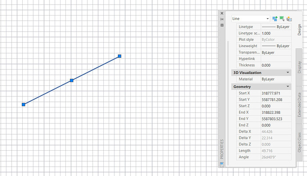Collapse the Geometry section

pyautogui.click(x=287, y=86)
